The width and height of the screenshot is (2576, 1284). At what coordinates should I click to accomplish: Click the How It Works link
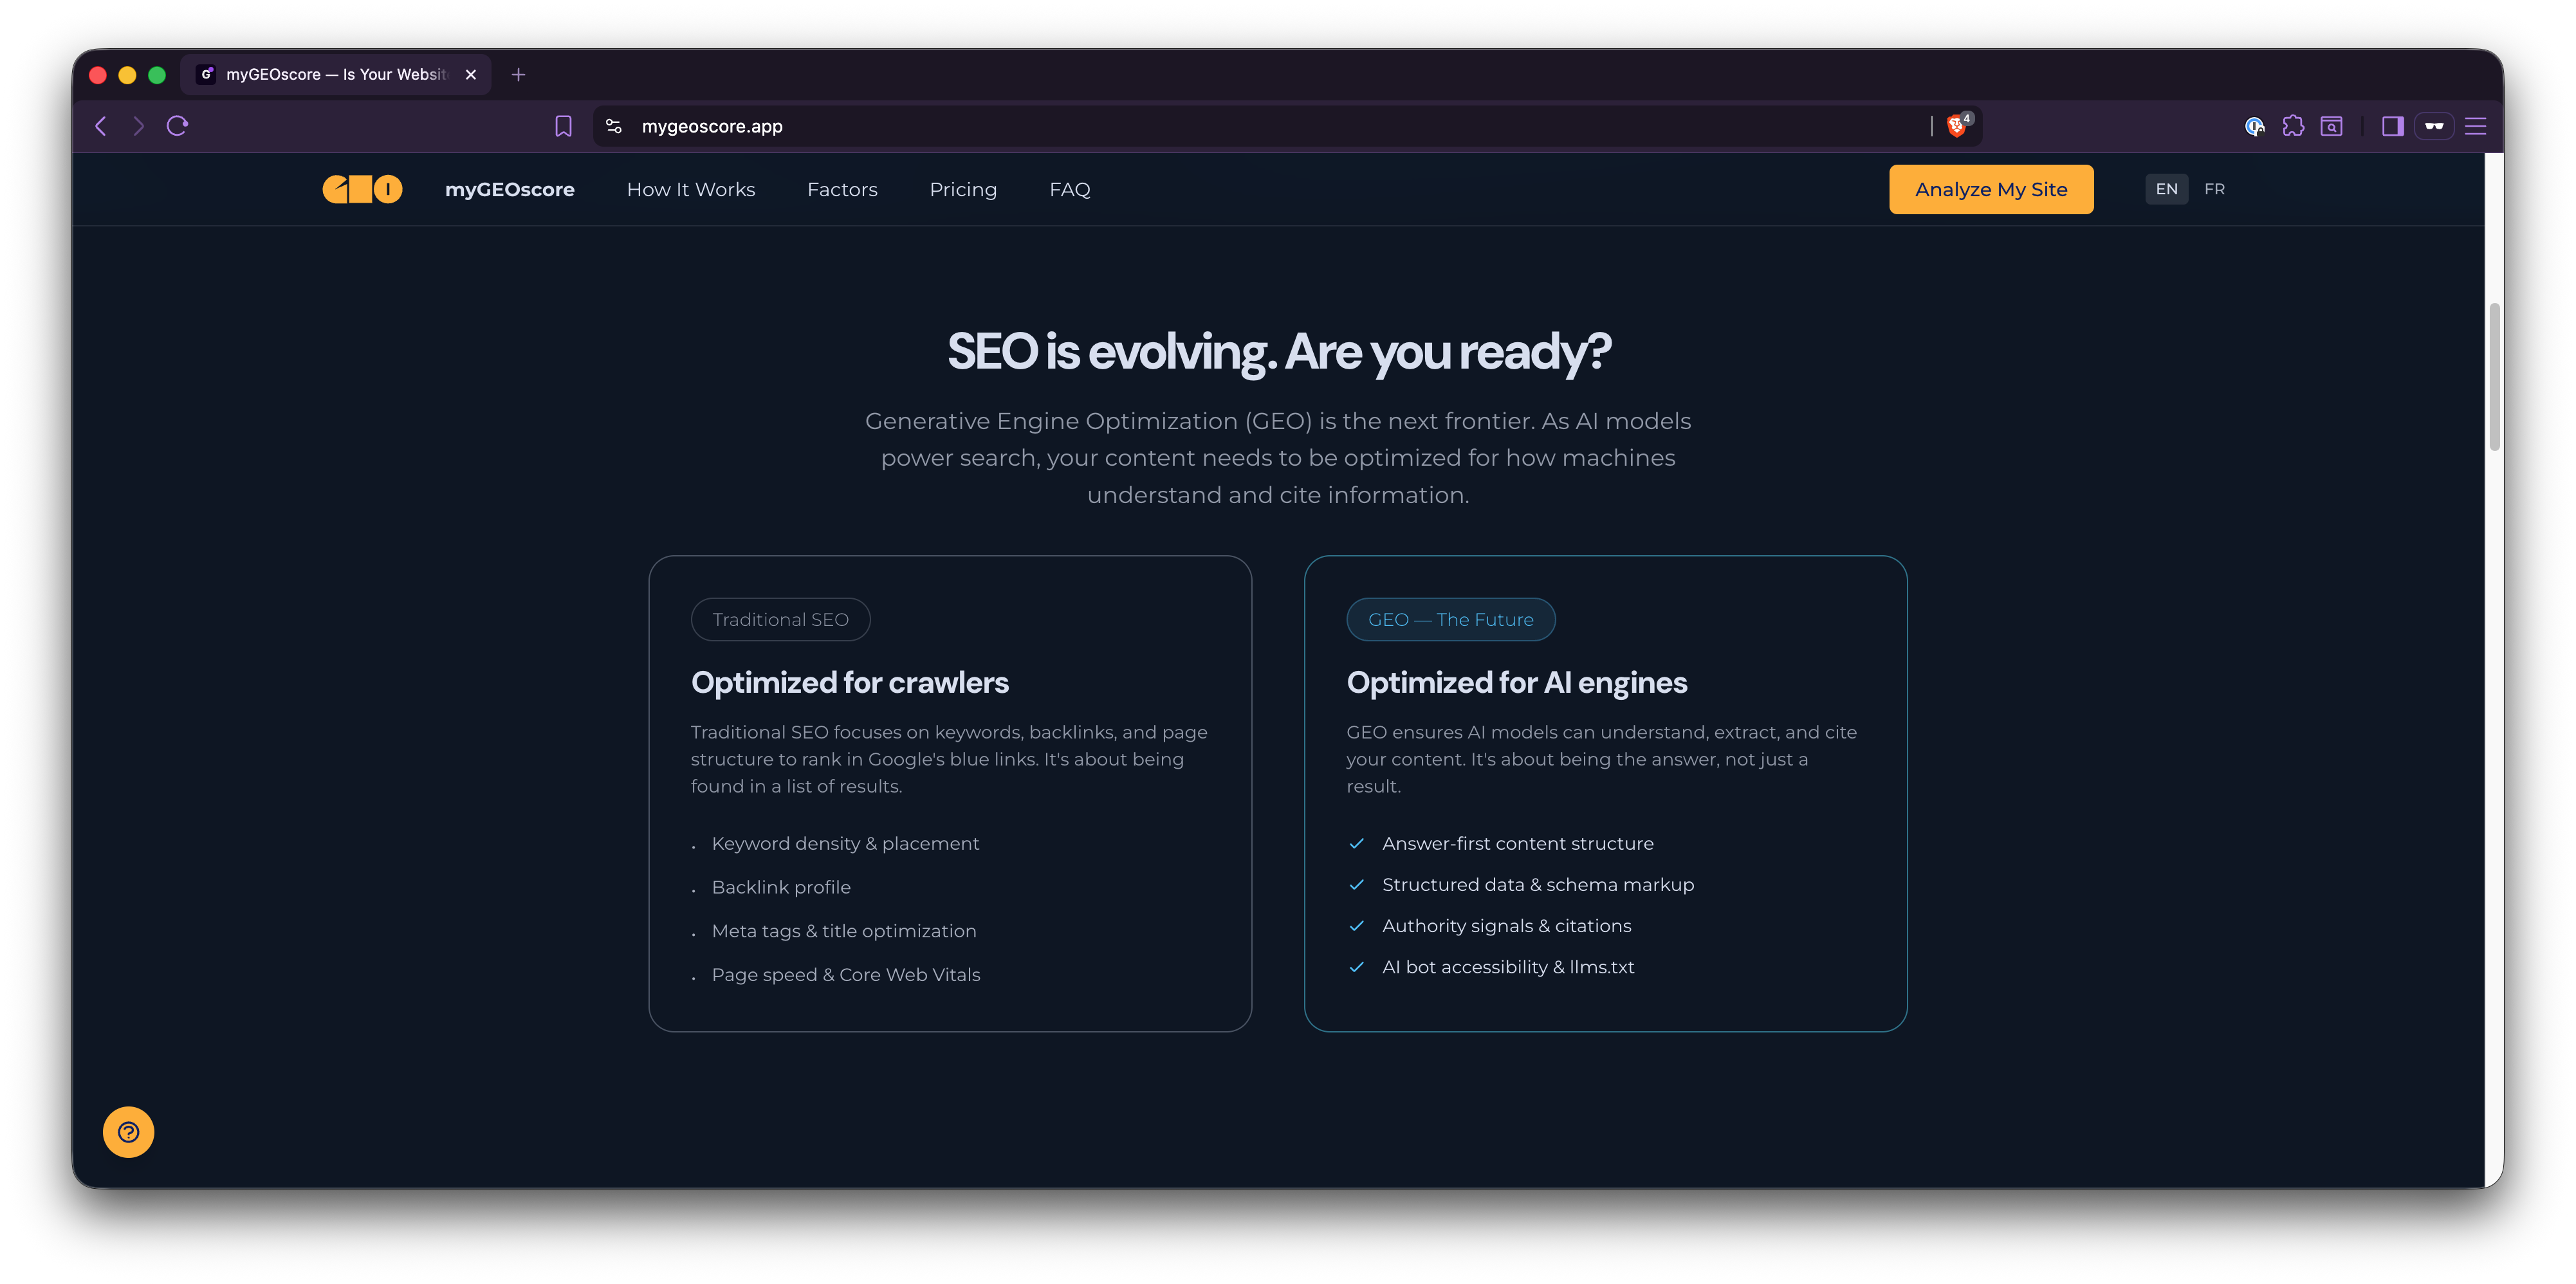690,189
